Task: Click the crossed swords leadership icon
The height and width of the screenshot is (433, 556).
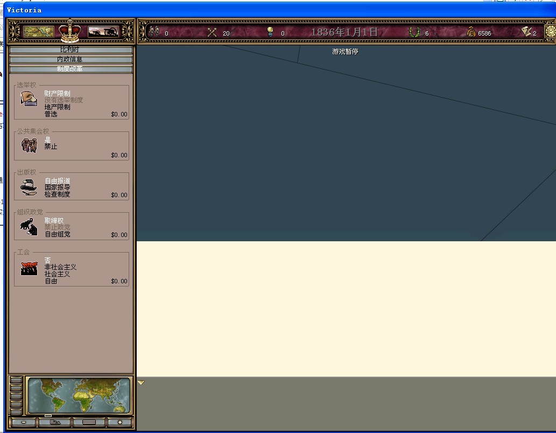Action: [212, 33]
